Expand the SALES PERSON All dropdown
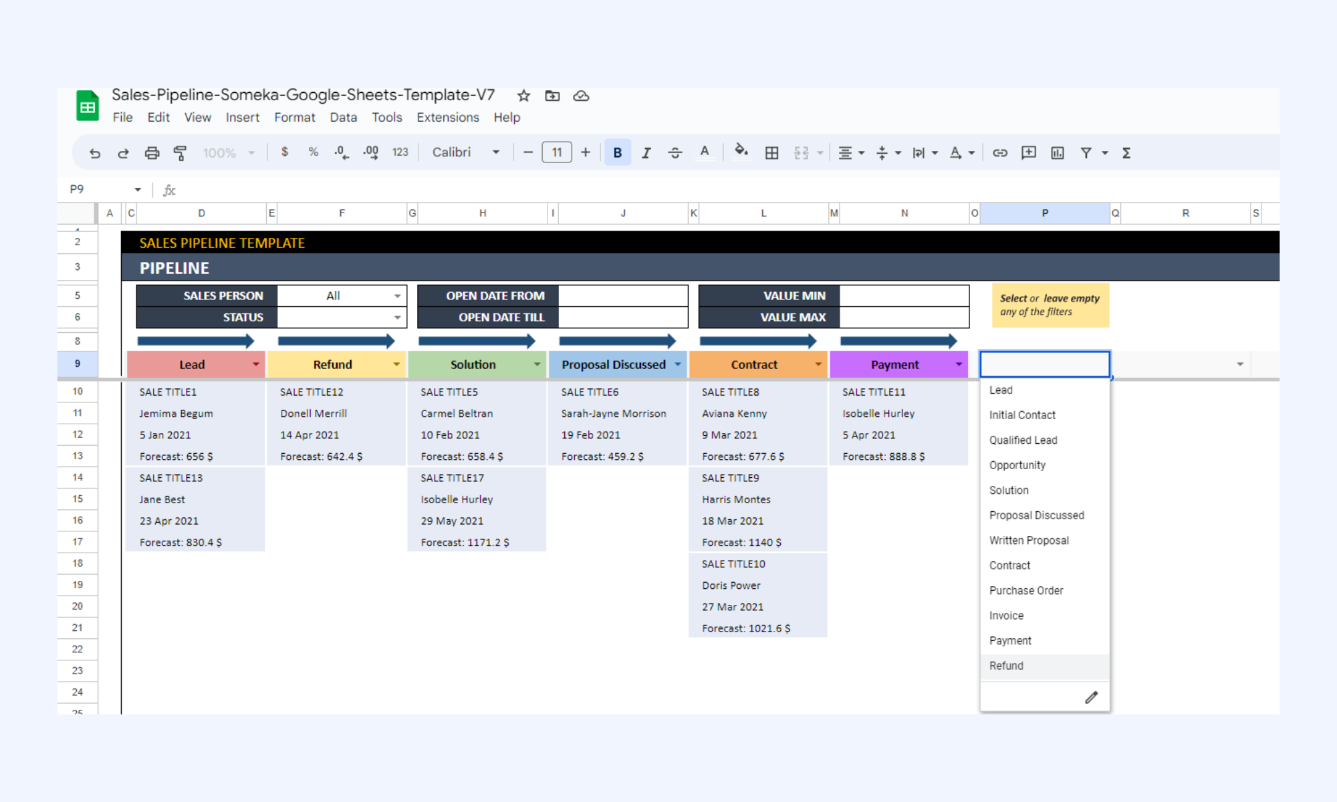Screen dimensions: 1337x802 coord(397,295)
